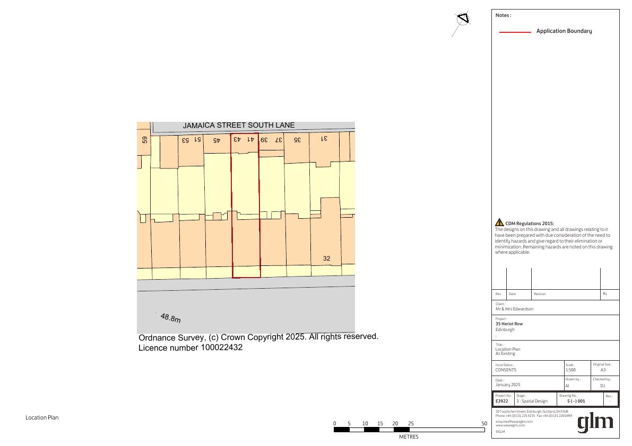The height and width of the screenshot is (446, 632).
Task: Select 'Licence number 100022432' text
Action: 191,347
